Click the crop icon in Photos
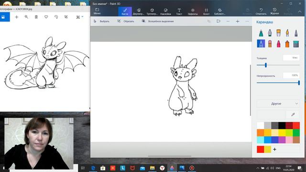Image resolution: width=306 pixels, height=172 pixels. point(66,17)
